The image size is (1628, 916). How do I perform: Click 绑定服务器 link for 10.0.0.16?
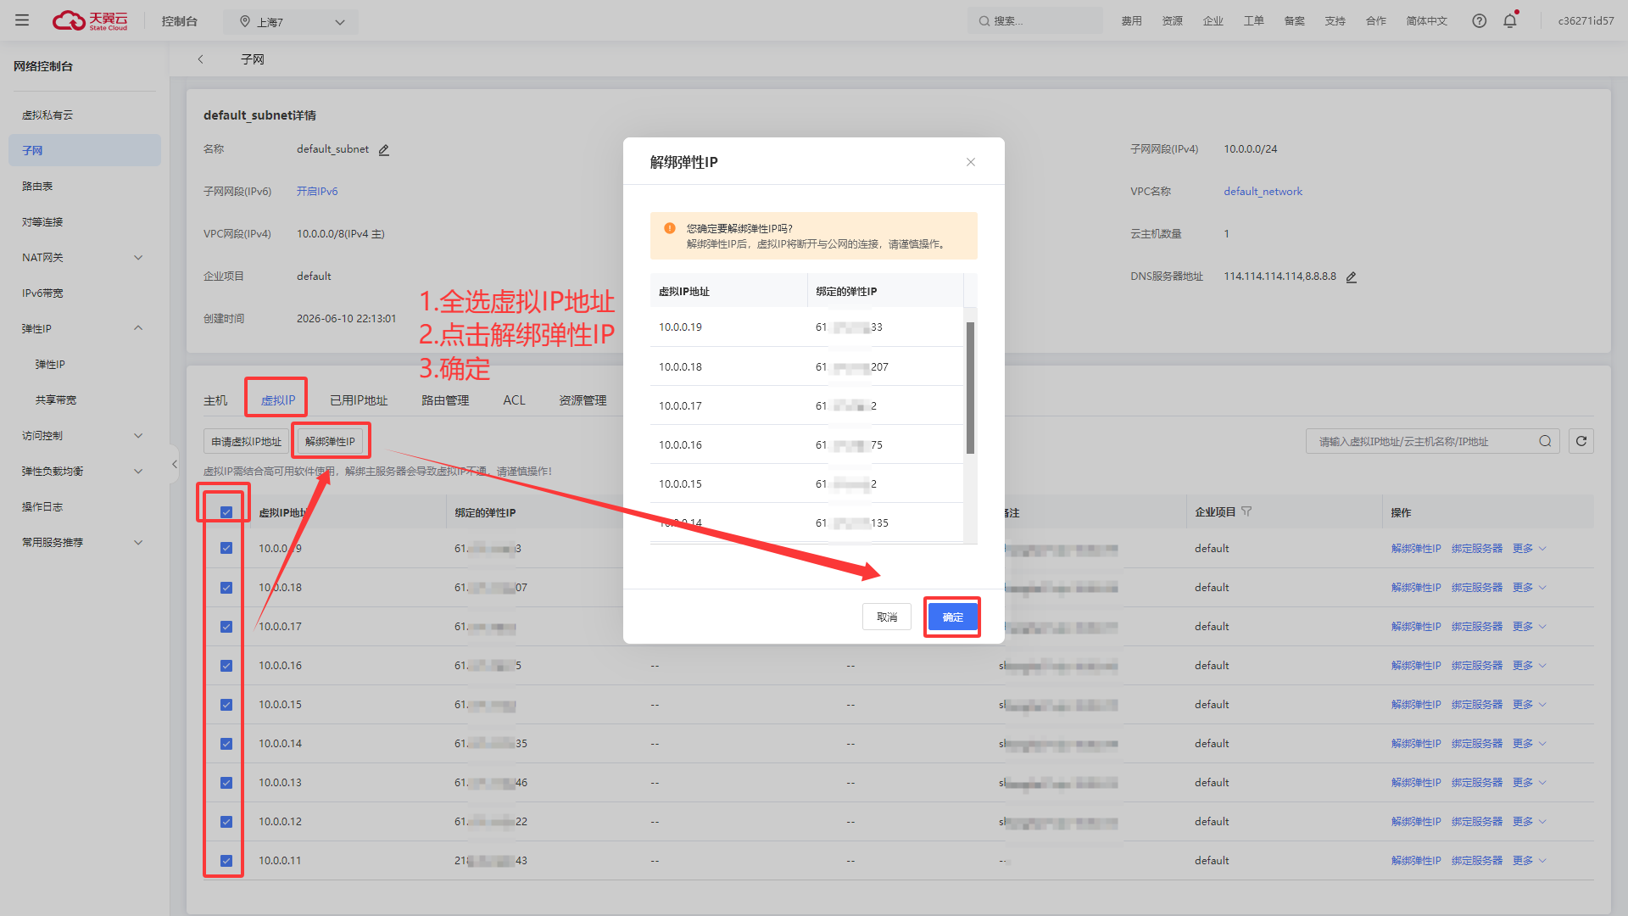point(1477,666)
